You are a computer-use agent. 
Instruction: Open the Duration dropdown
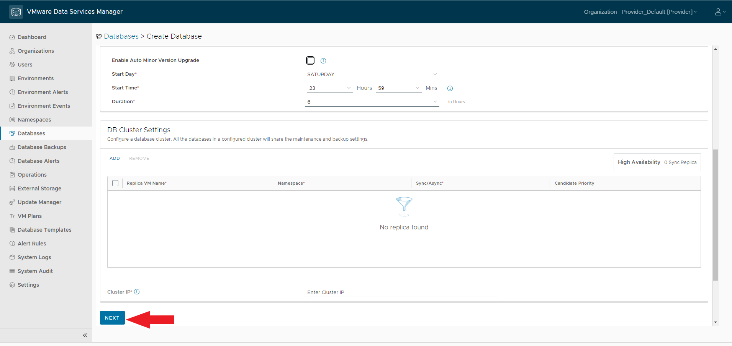[x=372, y=102]
